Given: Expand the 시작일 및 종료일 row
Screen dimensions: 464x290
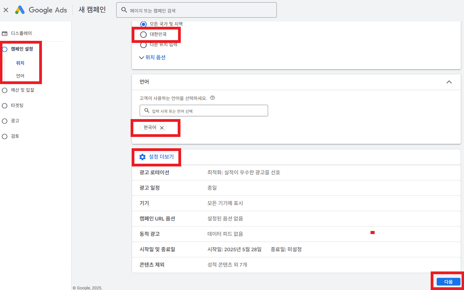Looking at the screenshot, I should 296,250.
